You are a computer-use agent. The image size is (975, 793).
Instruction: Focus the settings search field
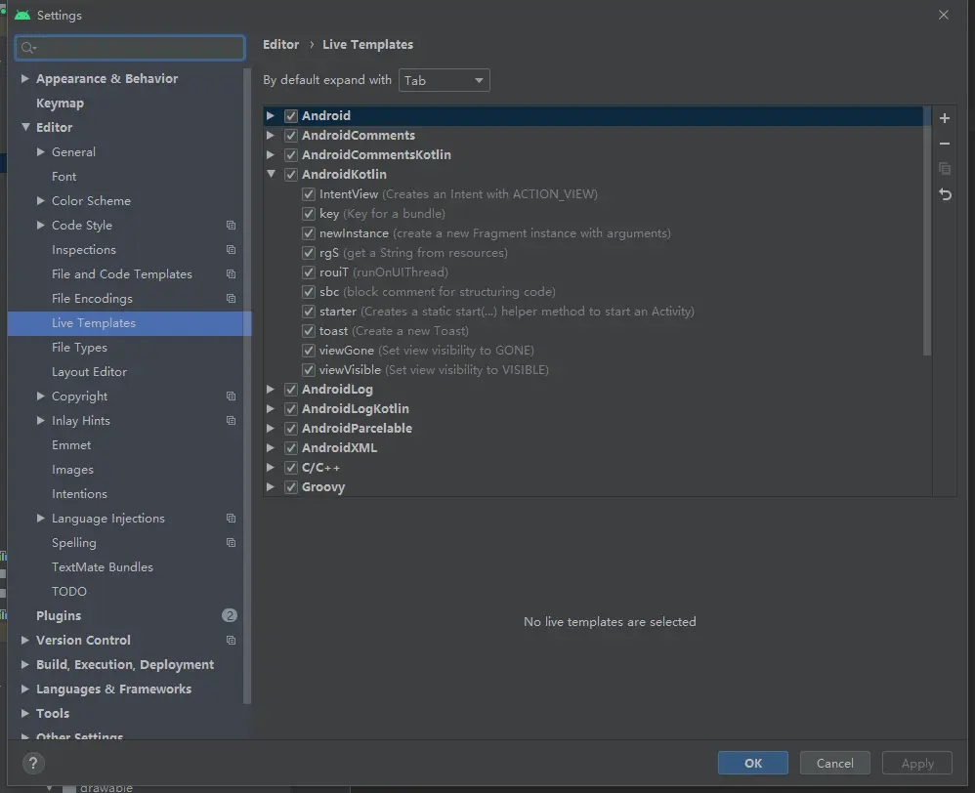click(130, 48)
